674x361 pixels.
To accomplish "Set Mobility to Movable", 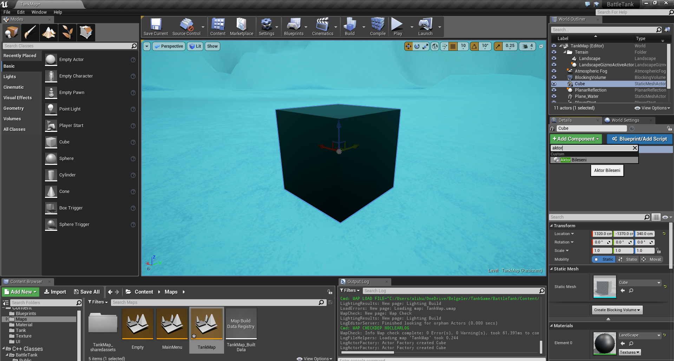I will click(652, 259).
